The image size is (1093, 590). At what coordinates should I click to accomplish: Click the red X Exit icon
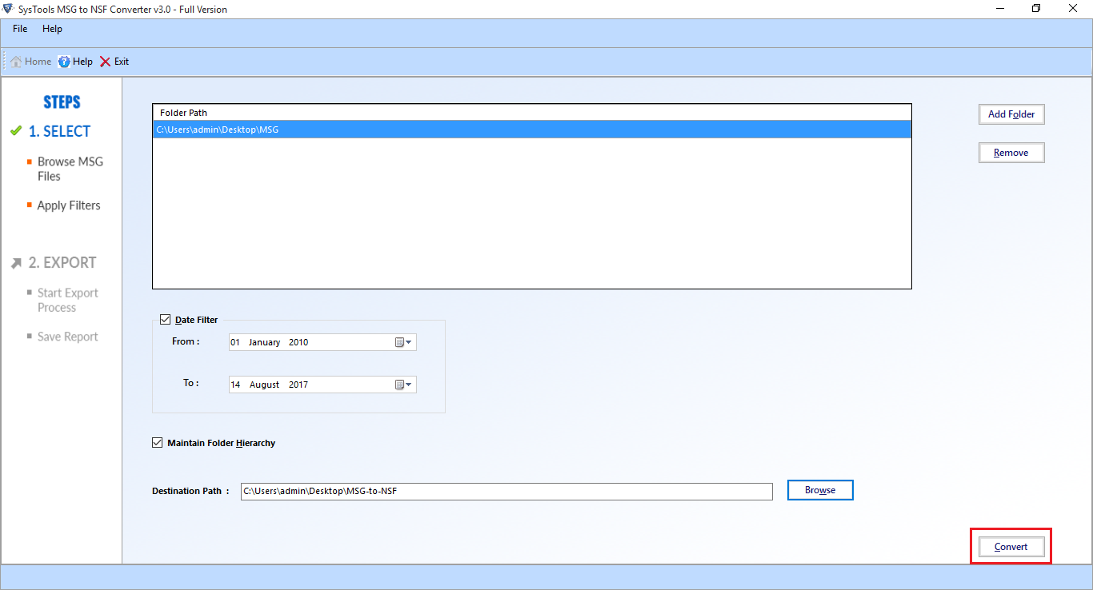coord(105,62)
